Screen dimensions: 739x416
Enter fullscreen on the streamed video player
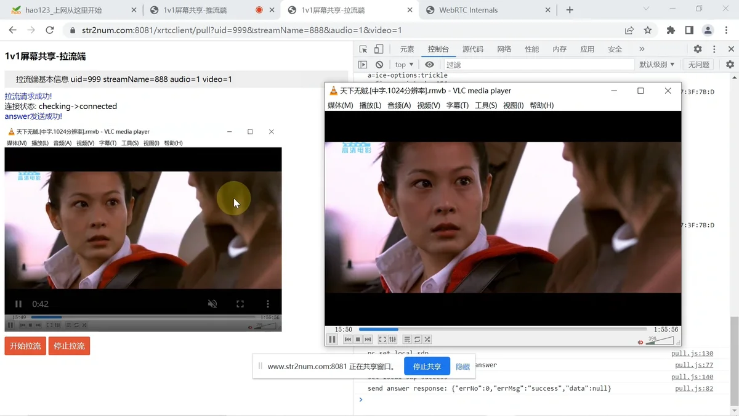coord(240,304)
